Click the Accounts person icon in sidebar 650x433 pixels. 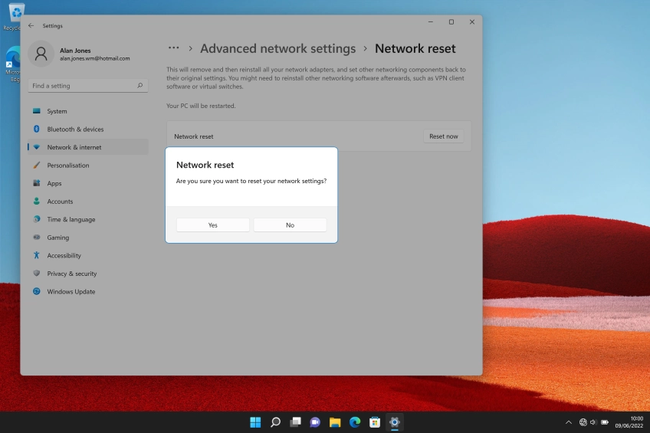(x=37, y=201)
